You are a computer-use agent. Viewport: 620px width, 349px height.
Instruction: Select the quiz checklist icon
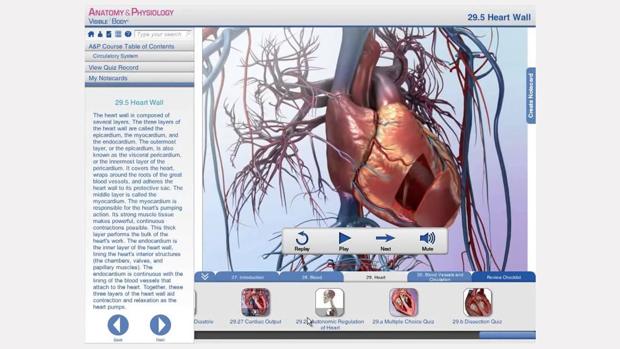(108, 34)
